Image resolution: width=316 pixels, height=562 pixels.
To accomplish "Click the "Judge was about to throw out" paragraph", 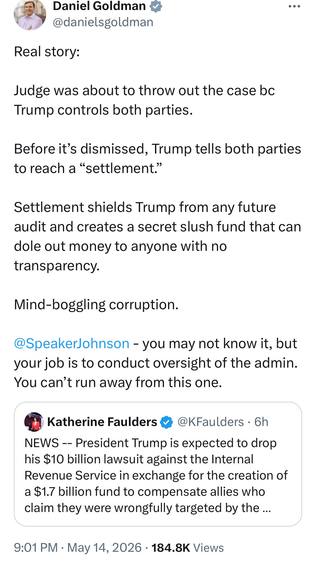I will (144, 100).
